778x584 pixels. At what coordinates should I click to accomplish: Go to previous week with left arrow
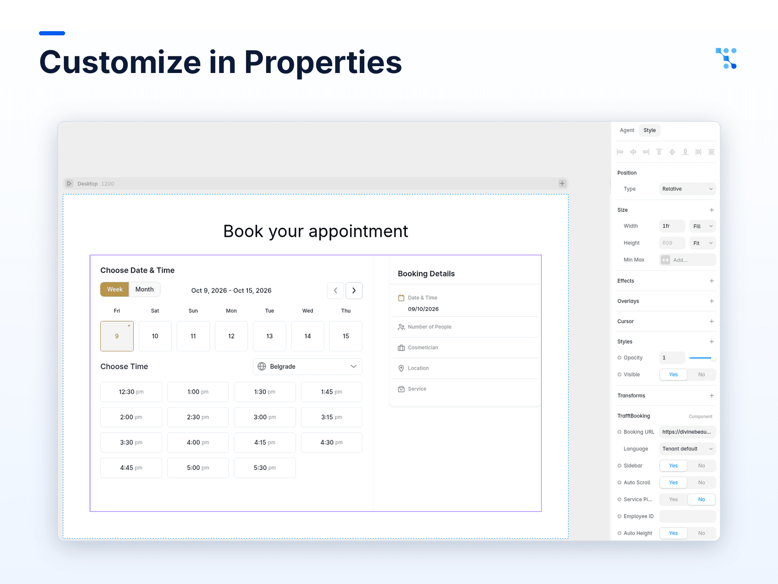(x=335, y=290)
